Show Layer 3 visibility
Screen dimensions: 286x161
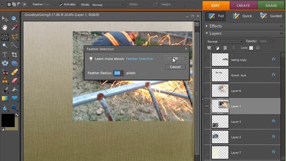pos(207,122)
